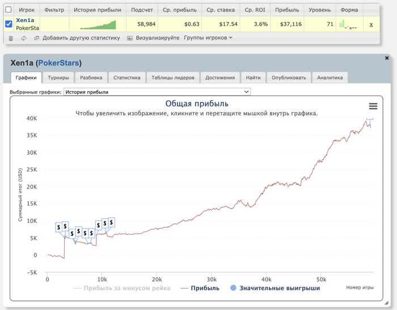
Task: Sort by Ср. ROI column header
Action: (x=255, y=10)
